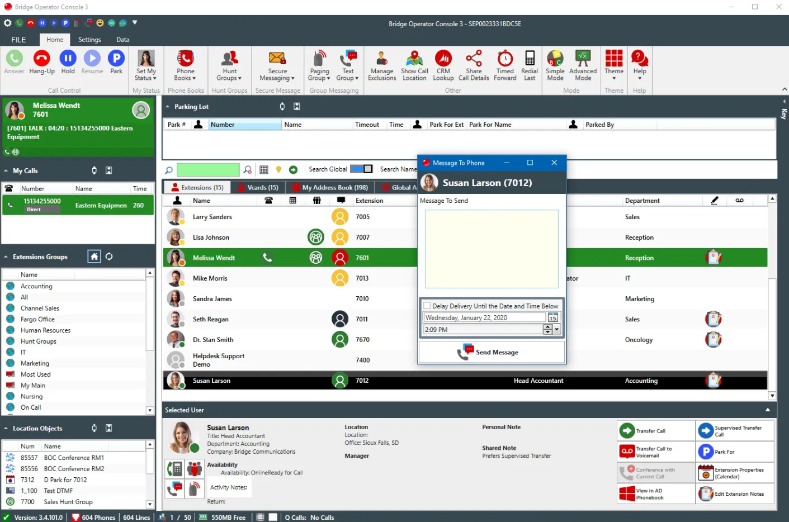This screenshot has height=522, width=789.
Task: Open Manage Exclusions
Action: 382,65
